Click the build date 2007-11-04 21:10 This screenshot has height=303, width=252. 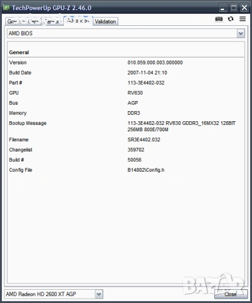pos(147,73)
